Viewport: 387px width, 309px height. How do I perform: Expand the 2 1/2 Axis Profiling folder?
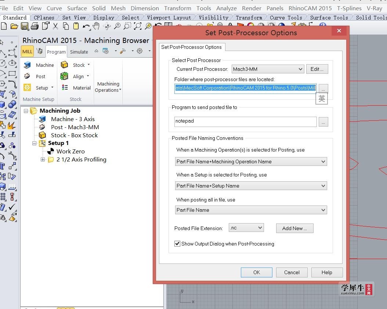(43, 160)
